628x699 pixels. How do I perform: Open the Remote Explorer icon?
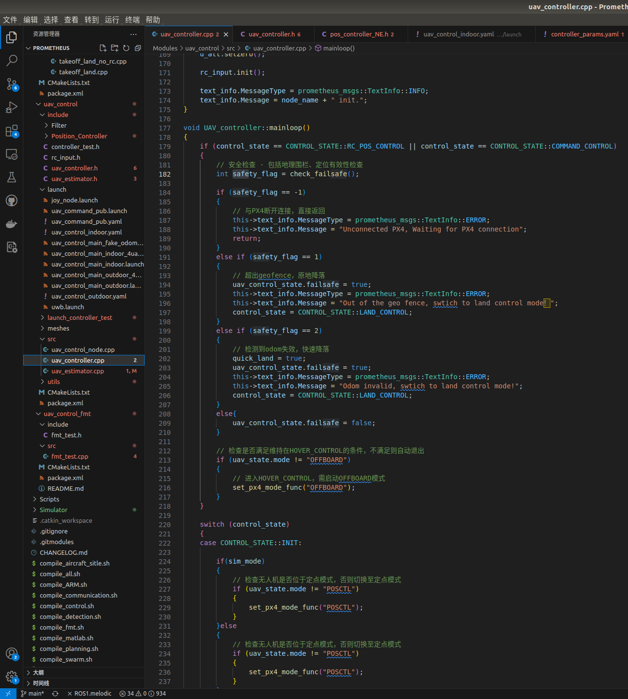coord(12,154)
